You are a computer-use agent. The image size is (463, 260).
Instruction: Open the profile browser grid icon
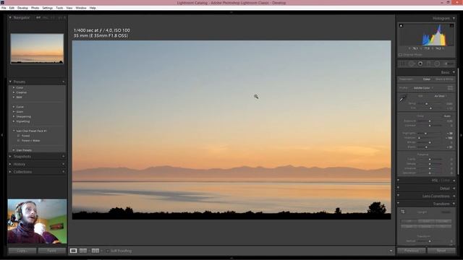click(450, 88)
